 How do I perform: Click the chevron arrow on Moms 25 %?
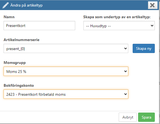pyautogui.click(x=126, y=71)
